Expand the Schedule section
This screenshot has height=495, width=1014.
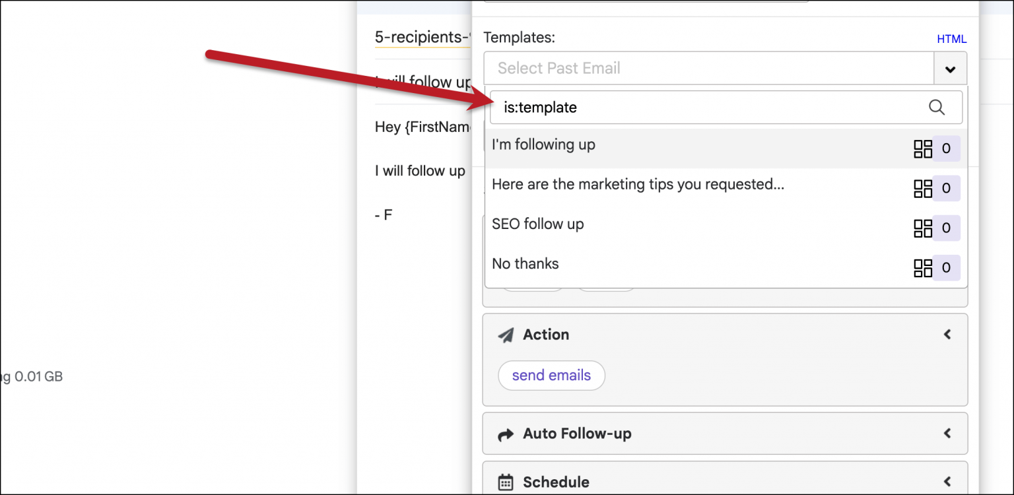coord(947,482)
